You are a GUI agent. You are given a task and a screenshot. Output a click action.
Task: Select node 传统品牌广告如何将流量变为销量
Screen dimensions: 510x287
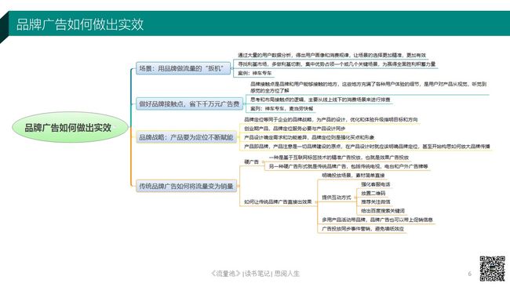pyautogui.click(x=186, y=186)
